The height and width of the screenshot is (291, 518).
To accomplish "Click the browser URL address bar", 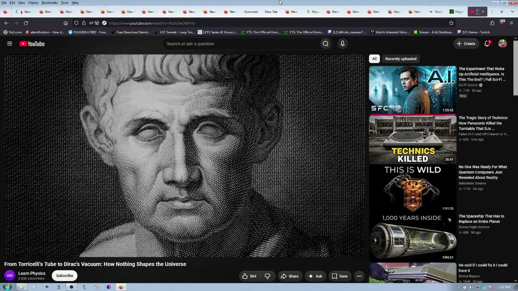I will pyautogui.click(x=275, y=23).
